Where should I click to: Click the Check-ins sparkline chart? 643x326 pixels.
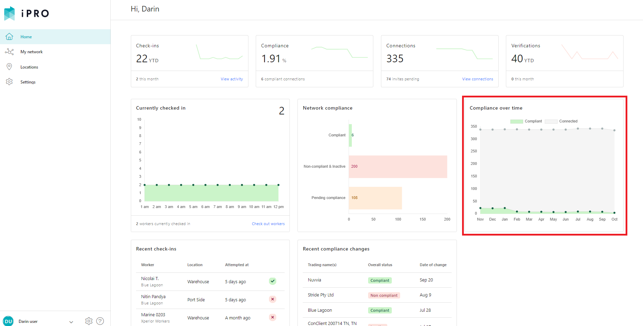(219, 52)
